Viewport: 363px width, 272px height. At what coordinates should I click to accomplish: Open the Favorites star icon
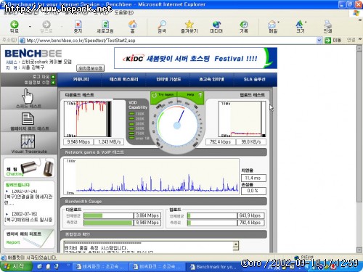click(x=189, y=24)
